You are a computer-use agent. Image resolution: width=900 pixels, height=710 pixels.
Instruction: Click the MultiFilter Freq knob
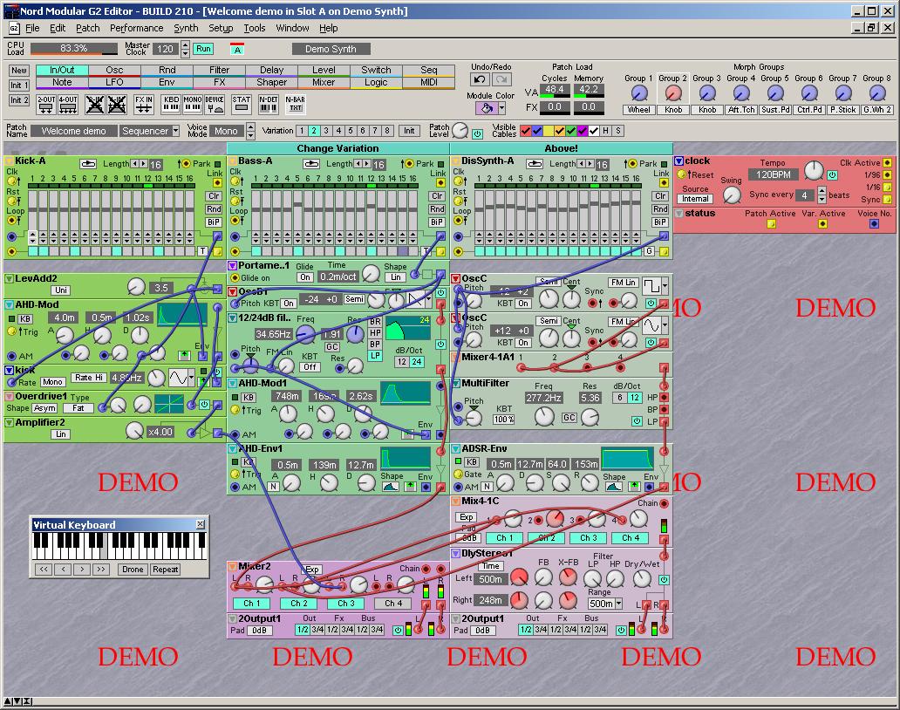tap(544, 416)
